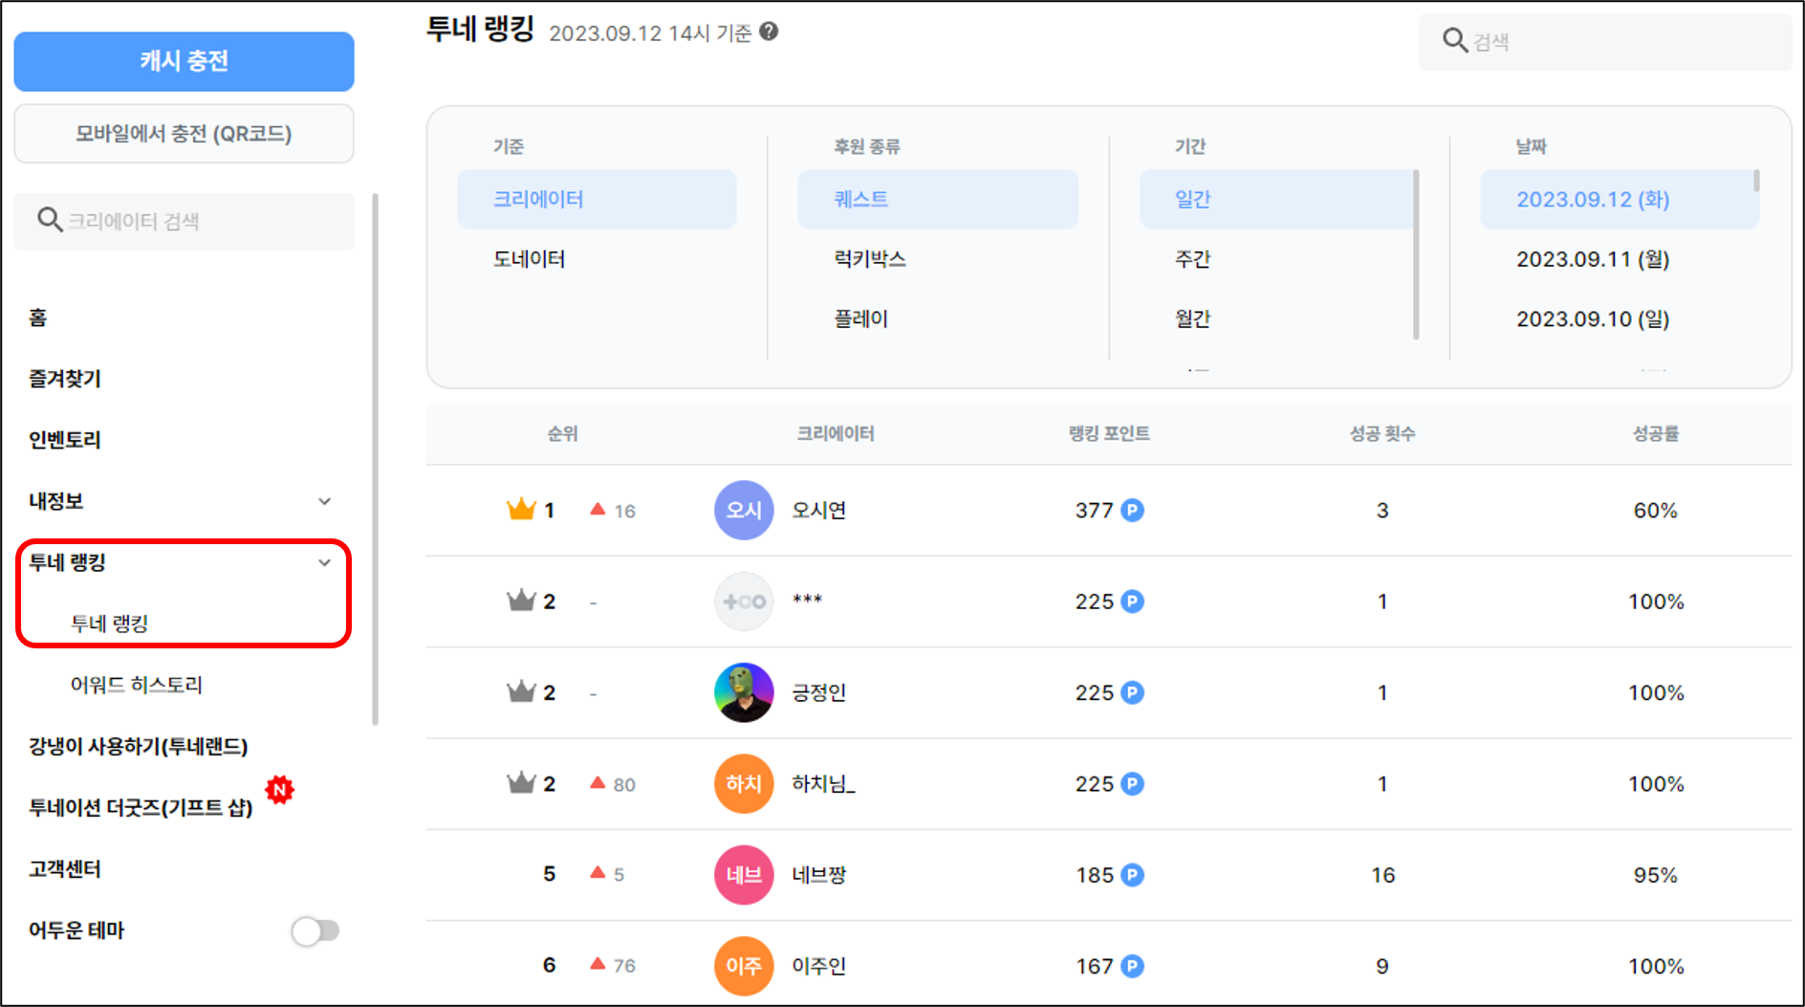This screenshot has width=1805, height=1007.
Task: Open 강냉이 사용하기(투네랜드)
Action: tap(139, 746)
